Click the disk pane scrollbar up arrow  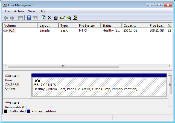tap(170, 73)
